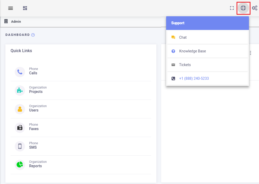Viewport: 259px width, 184px height.
Task: Open the three-dot widget options menu
Action: point(250,53)
